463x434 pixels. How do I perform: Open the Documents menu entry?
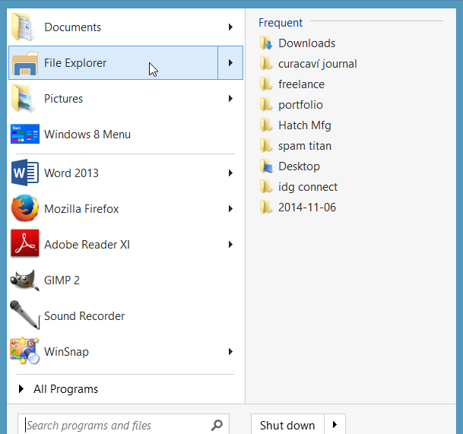pos(125,27)
